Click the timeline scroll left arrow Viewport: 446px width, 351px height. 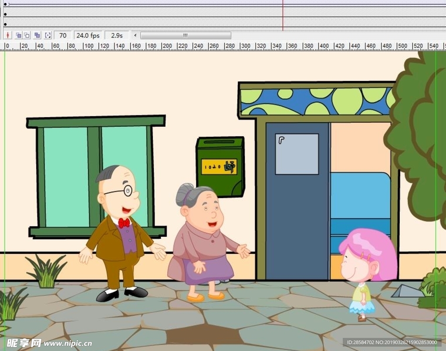[x=135, y=35]
